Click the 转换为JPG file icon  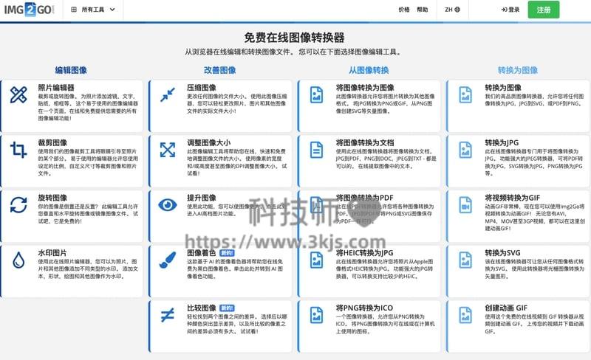click(x=465, y=150)
